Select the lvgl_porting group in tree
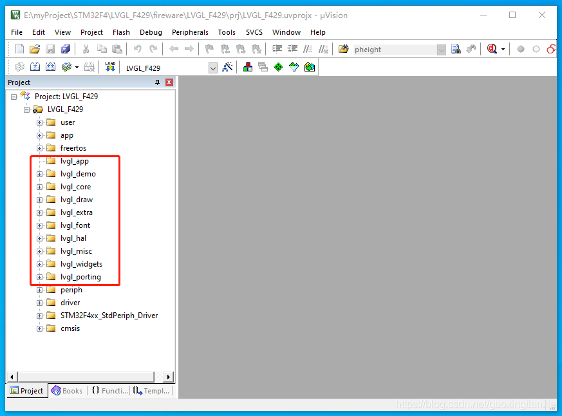Image resolution: width=562 pixels, height=416 pixels. [x=80, y=277]
